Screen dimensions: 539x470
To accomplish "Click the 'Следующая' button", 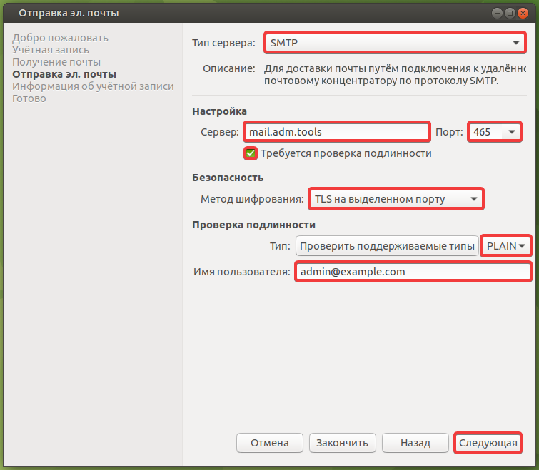I will [x=488, y=443].
